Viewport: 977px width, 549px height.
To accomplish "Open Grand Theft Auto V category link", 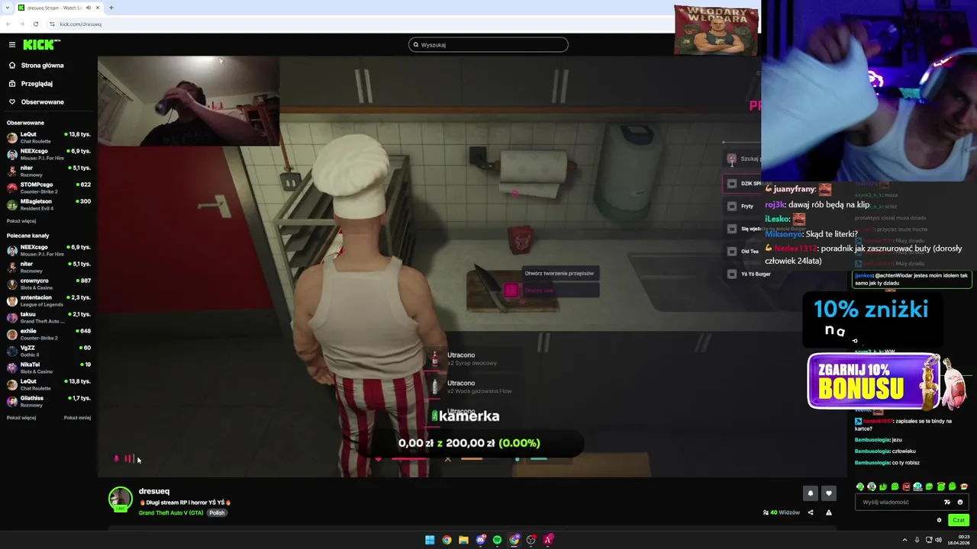I will 171,513.
